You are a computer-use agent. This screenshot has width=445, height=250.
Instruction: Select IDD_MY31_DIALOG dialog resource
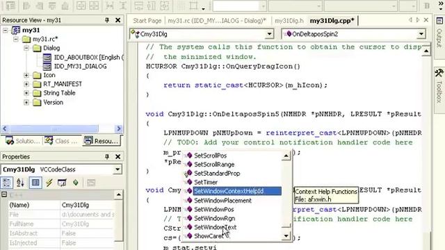pos(81,67)
